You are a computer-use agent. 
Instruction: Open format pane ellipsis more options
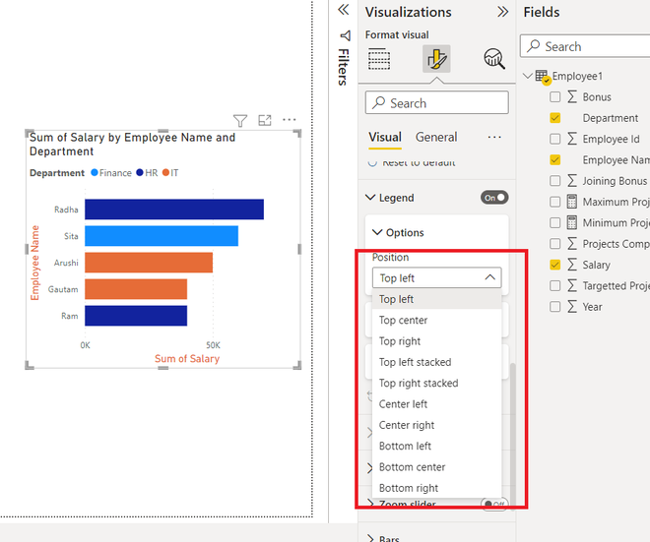(494, 137)
